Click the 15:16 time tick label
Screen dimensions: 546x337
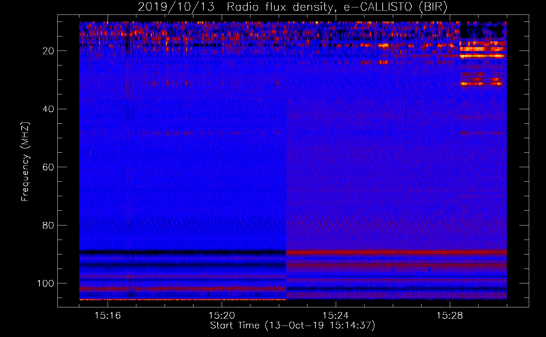[x=108, y=316]
